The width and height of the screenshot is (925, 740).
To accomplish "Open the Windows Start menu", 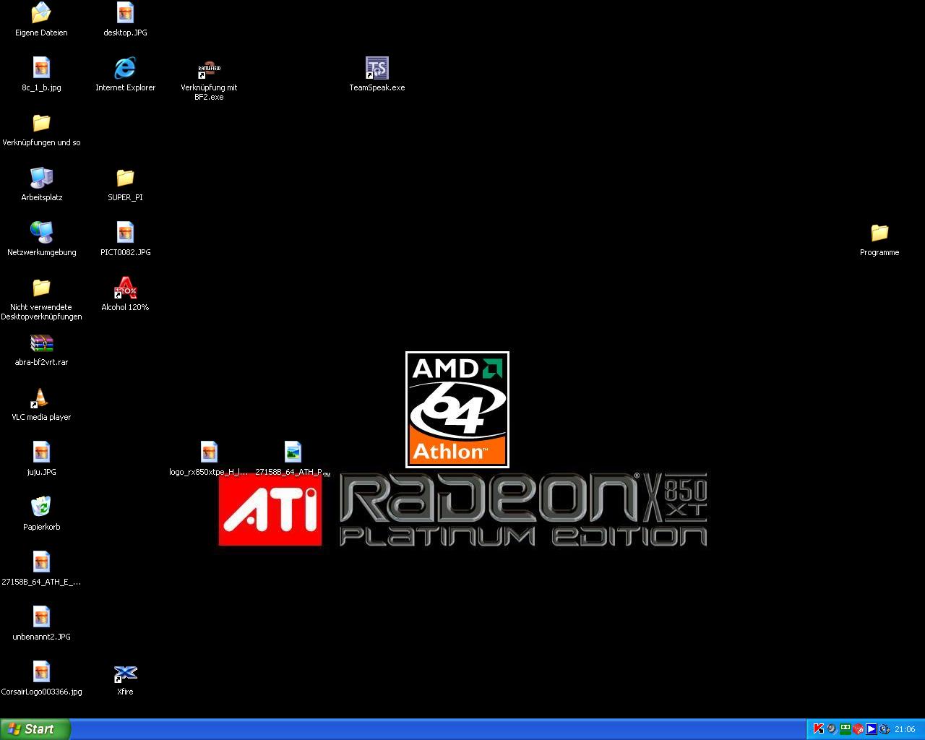I will pyautogui.click(x=35, y=729).
